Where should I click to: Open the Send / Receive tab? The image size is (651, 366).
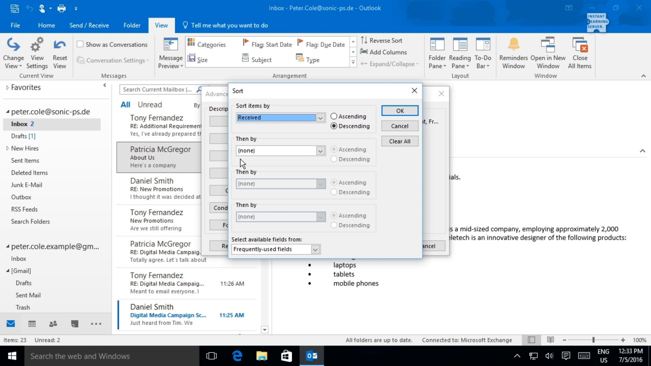pyautogui.click(x=89, y=25)
